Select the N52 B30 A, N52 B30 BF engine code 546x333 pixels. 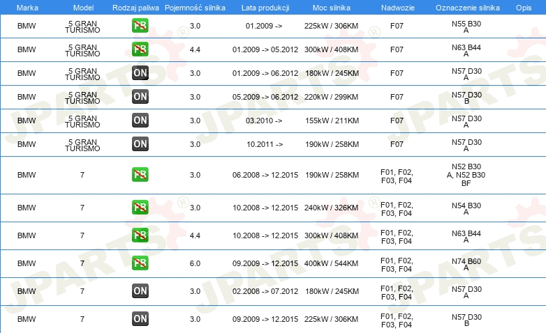[466, 175]
